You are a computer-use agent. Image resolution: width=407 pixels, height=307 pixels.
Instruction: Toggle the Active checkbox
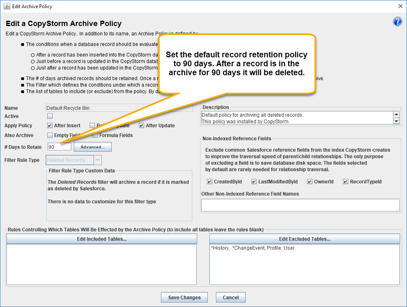[x=50, y=116]
